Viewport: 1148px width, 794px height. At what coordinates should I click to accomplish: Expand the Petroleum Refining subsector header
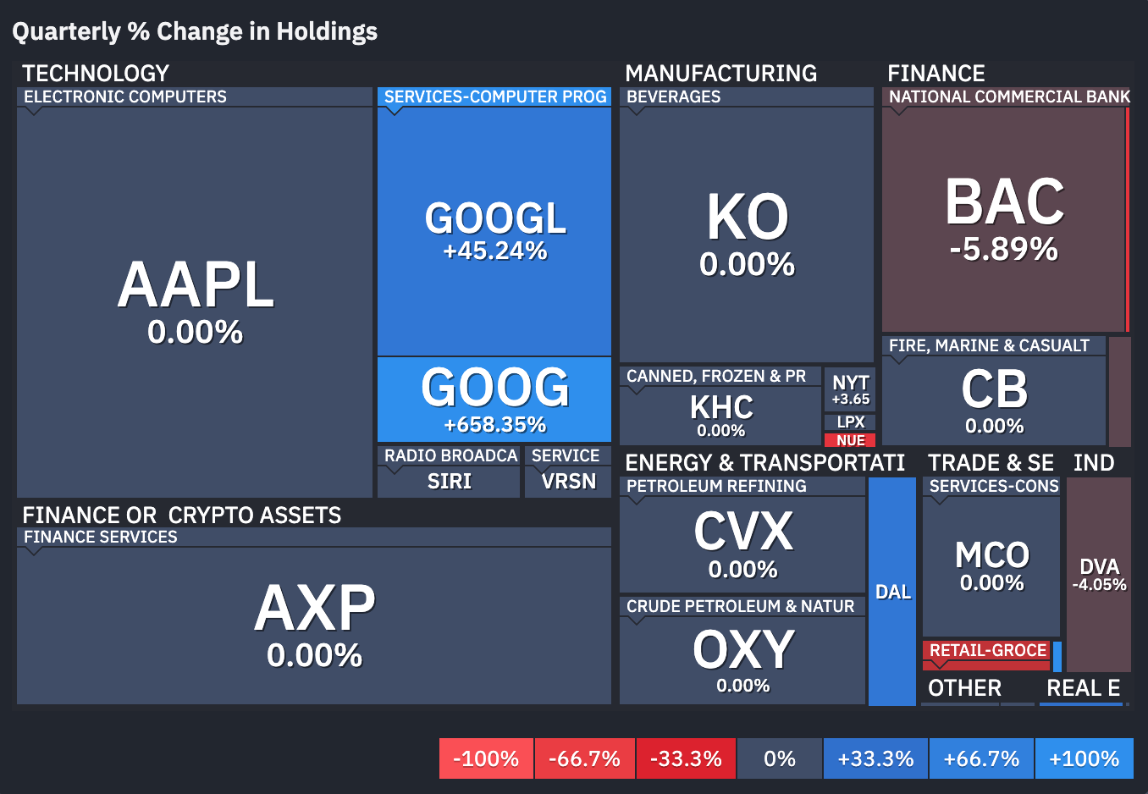click(x=742, y=486)
